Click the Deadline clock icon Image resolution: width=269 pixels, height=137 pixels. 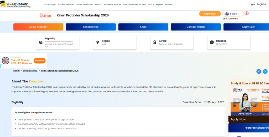(212, 42)
